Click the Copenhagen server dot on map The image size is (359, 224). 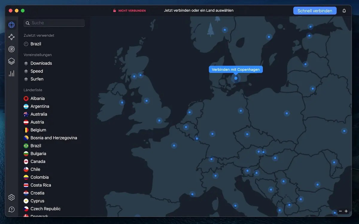[x=236, y=78]
